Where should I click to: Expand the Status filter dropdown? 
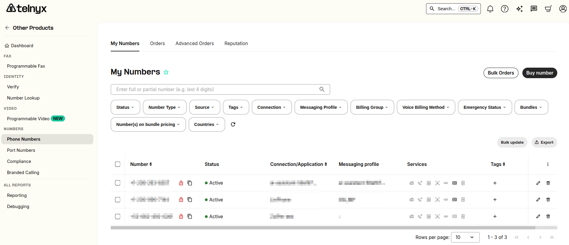pyautogui.click(x=125, y=107)
